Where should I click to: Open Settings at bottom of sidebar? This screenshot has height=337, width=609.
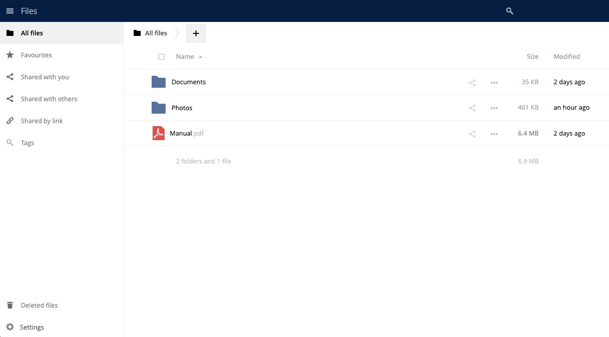31,327
